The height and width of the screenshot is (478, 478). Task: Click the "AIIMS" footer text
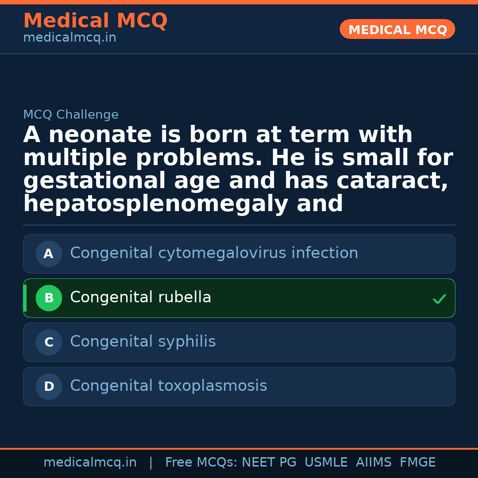click(374, 463)
